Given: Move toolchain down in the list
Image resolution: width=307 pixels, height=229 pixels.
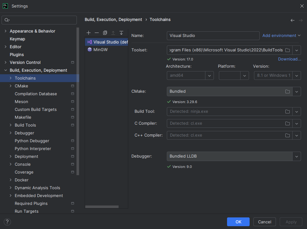Looking at the screenshot, I should pos(121,33).
